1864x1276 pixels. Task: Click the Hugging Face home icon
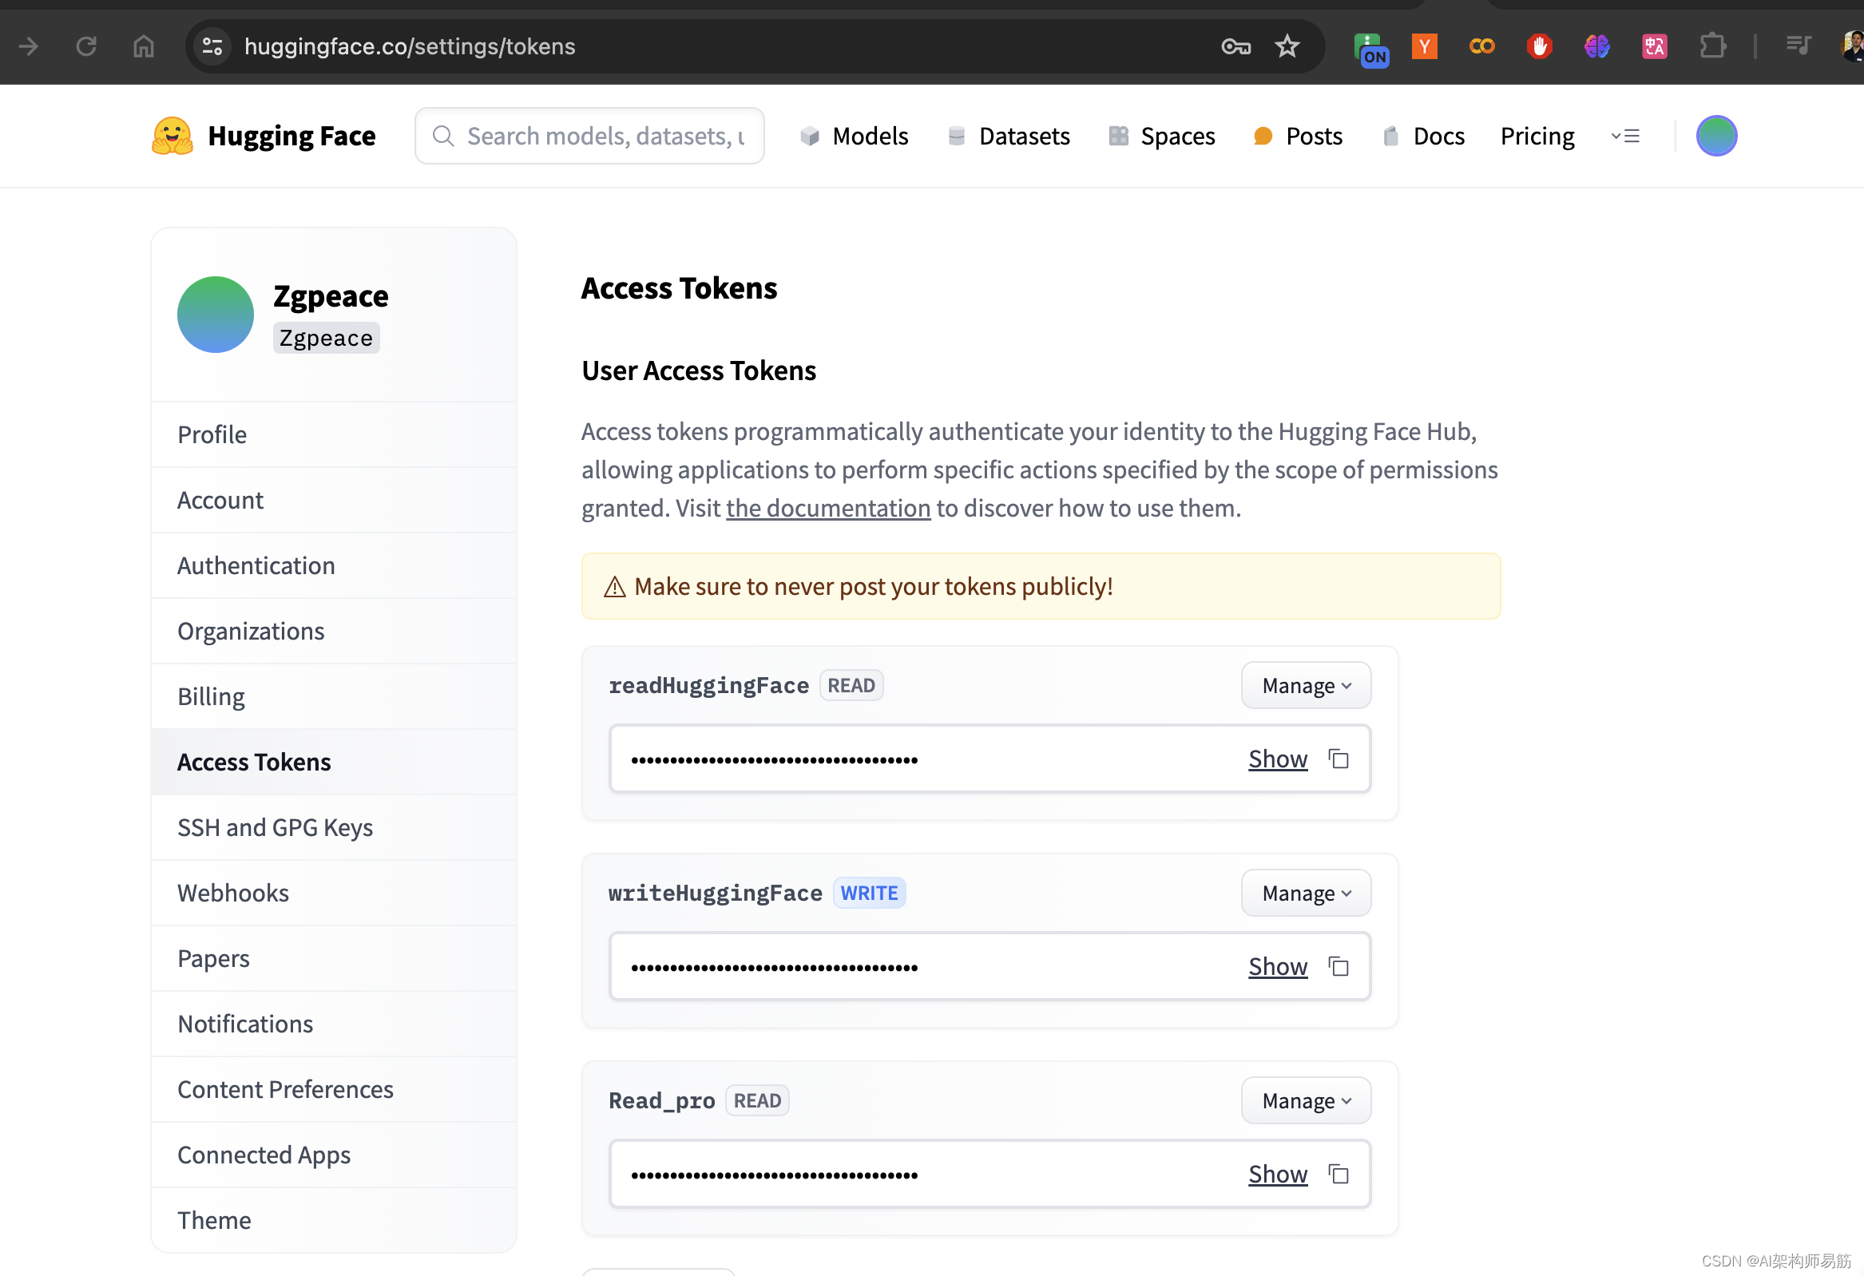pos(170,134)
